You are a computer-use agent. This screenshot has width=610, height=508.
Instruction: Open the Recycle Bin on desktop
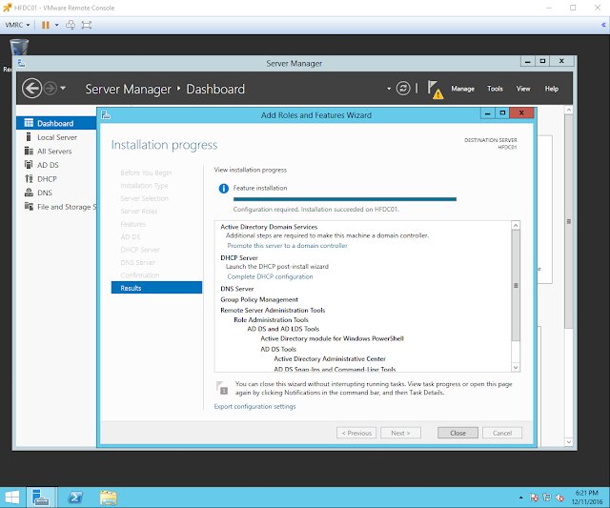tap(19, 48)
